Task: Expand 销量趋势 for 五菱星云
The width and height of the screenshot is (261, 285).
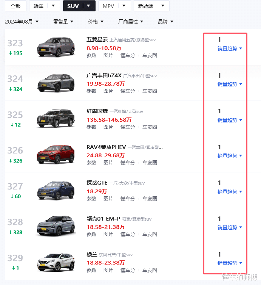Action: pyautogui.click(x=230, y=49)
